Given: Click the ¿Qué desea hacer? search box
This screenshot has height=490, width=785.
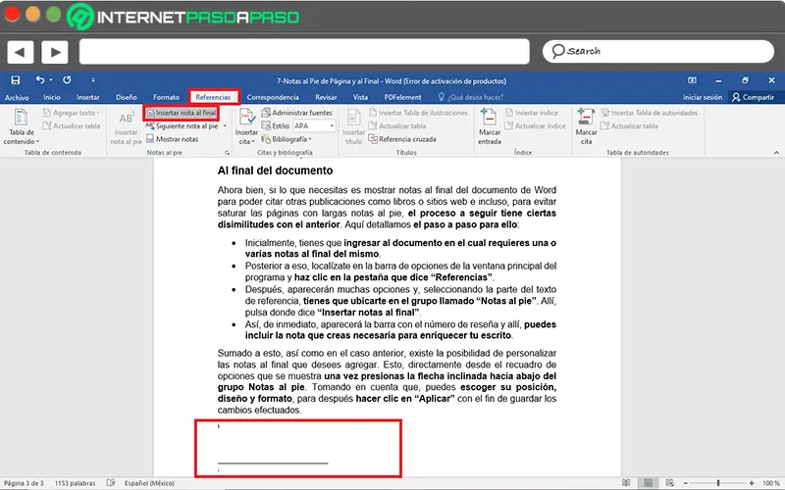Looking at the screenshot, I should point(471,97).
